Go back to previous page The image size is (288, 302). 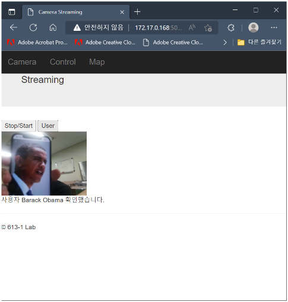tap(14, 27)
